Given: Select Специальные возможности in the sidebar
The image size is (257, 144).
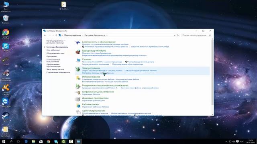Looking at the screenshot, I should point(58,72).
